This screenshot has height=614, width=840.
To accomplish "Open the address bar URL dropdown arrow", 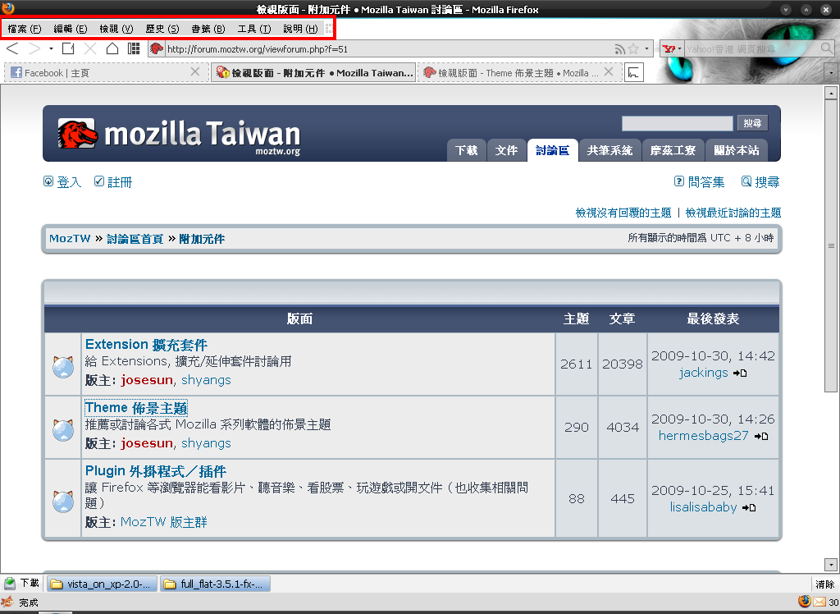I will point(646,49).
